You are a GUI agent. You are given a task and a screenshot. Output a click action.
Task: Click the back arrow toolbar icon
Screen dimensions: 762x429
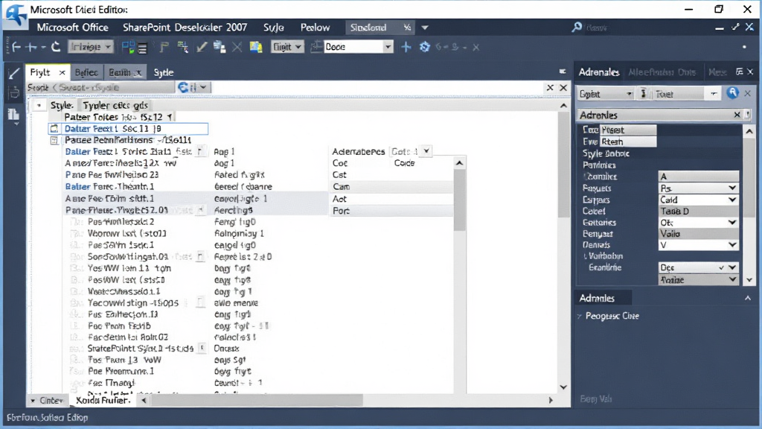pyautogui.click(x=16, y=47)
